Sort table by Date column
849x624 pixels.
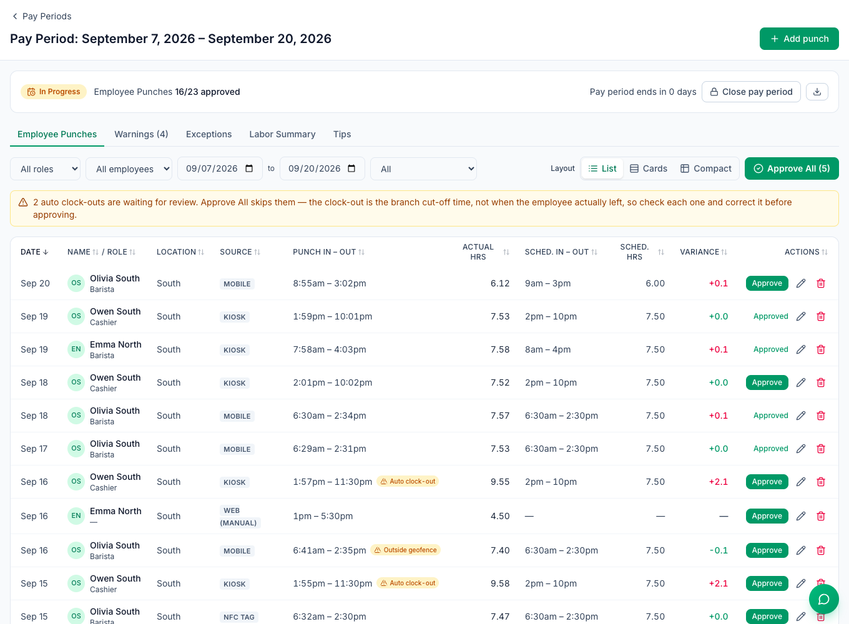coord(34,252)
